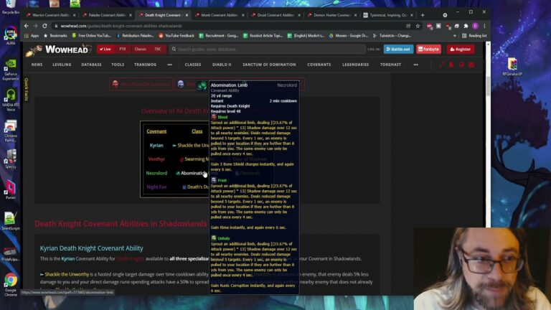Switch to the Paladin Covenant Abilities tab
Viewport: 551px width, 310px height.
coord(107,15)
